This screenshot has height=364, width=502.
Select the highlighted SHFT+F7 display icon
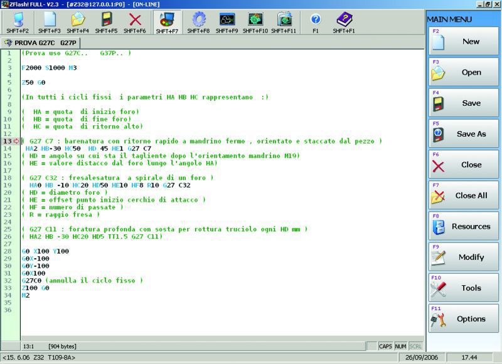[168, 18]
